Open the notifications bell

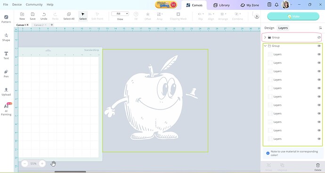tap(276, 5)
